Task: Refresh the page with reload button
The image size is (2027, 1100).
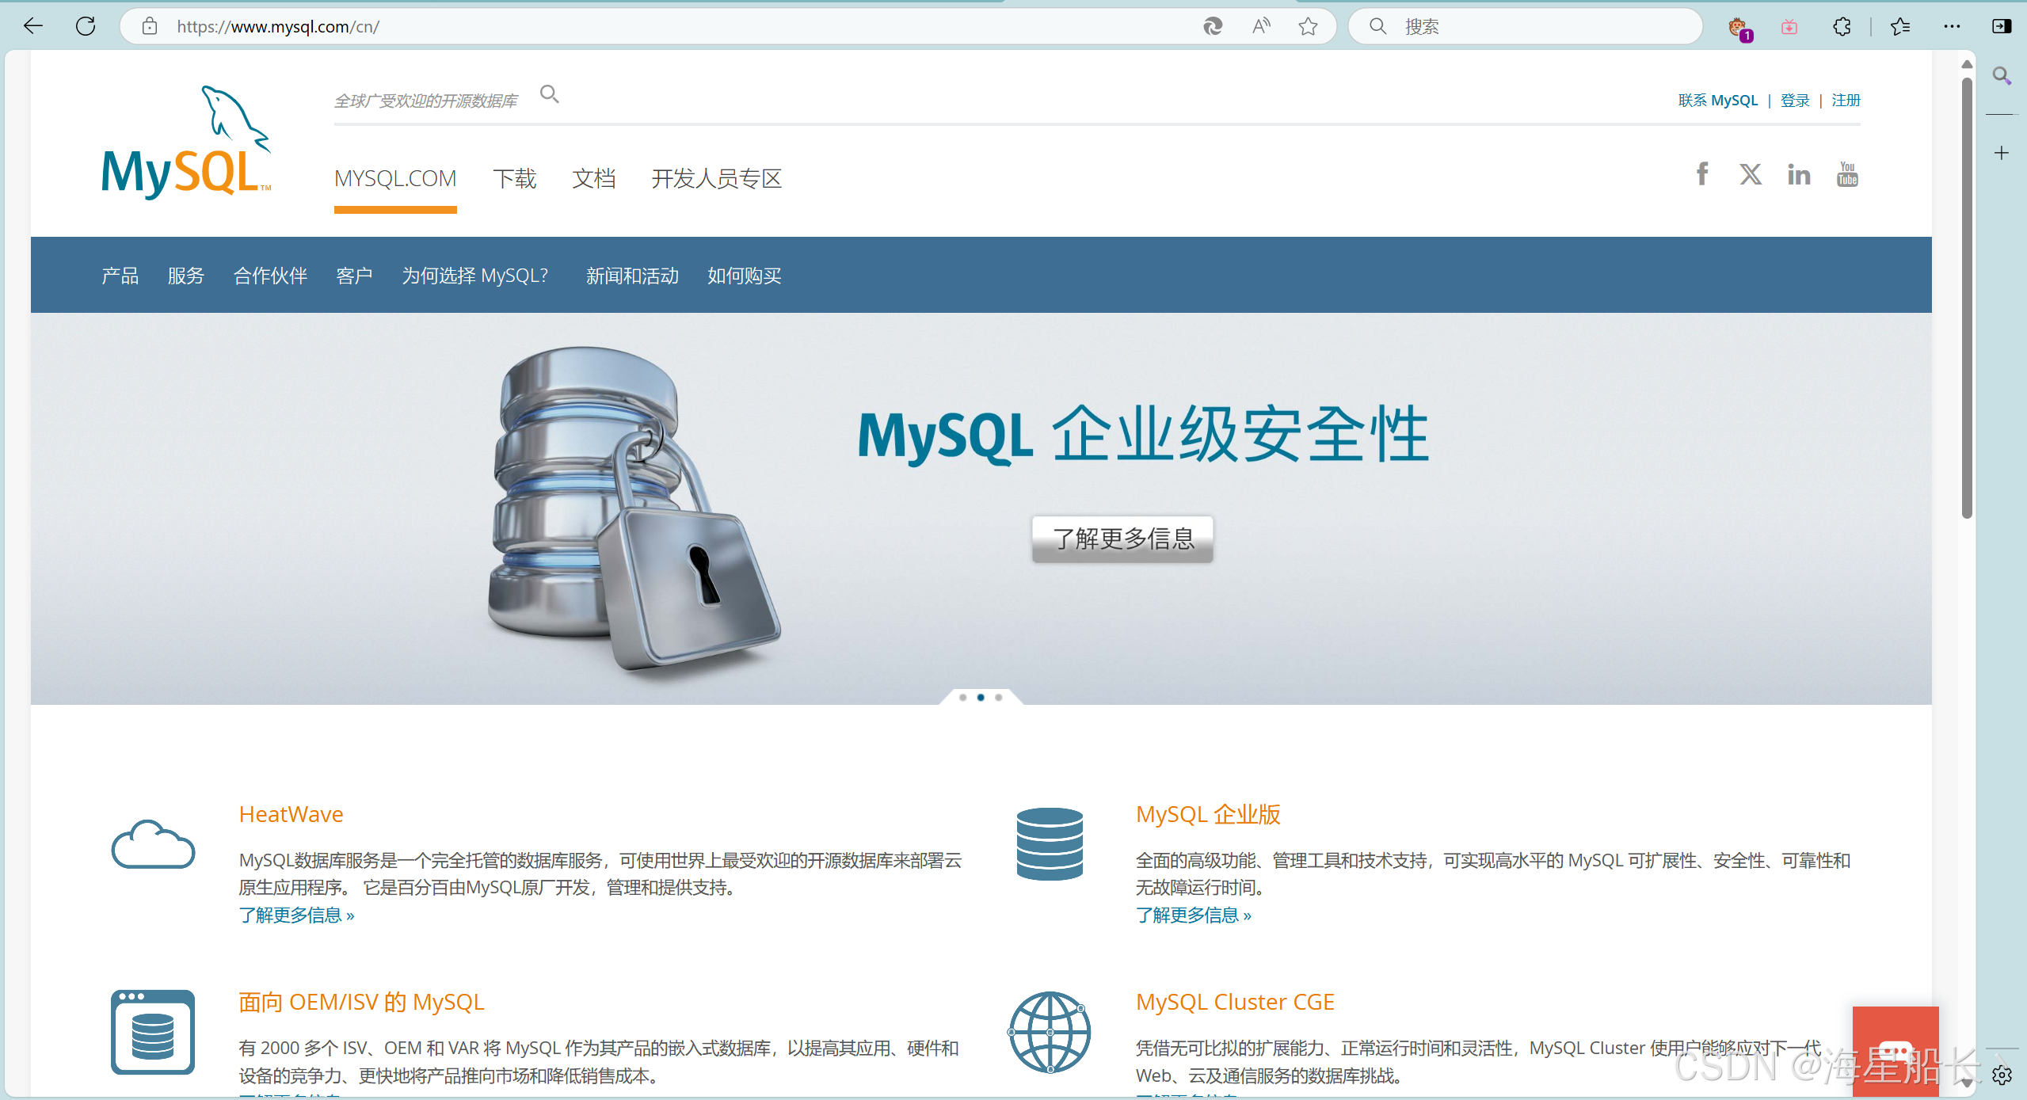Action: point(86,27)
